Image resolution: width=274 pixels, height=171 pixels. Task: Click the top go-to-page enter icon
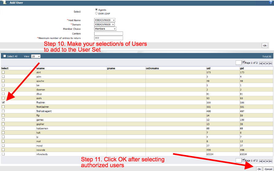(243, 62)
